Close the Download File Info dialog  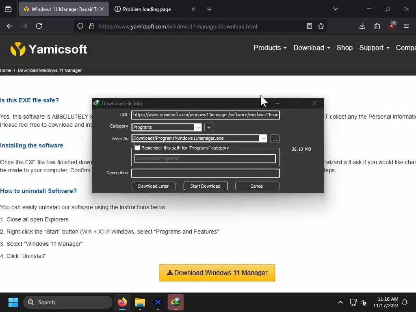(x=314, y=103)
